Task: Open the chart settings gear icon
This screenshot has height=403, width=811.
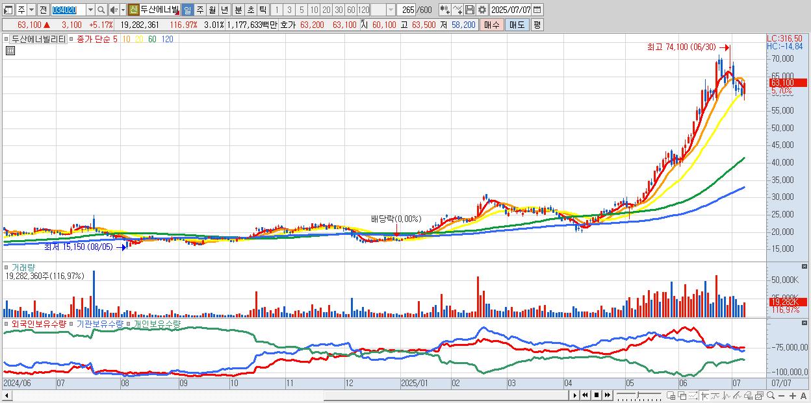Action: [482, 10]
